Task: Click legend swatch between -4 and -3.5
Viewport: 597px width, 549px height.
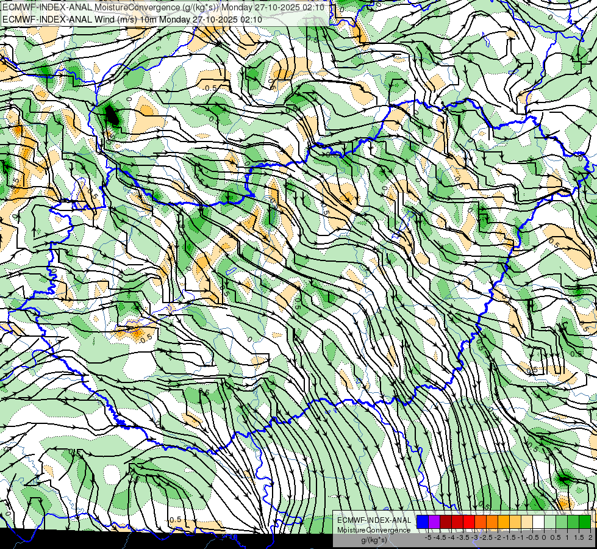Action: point(457,522)
